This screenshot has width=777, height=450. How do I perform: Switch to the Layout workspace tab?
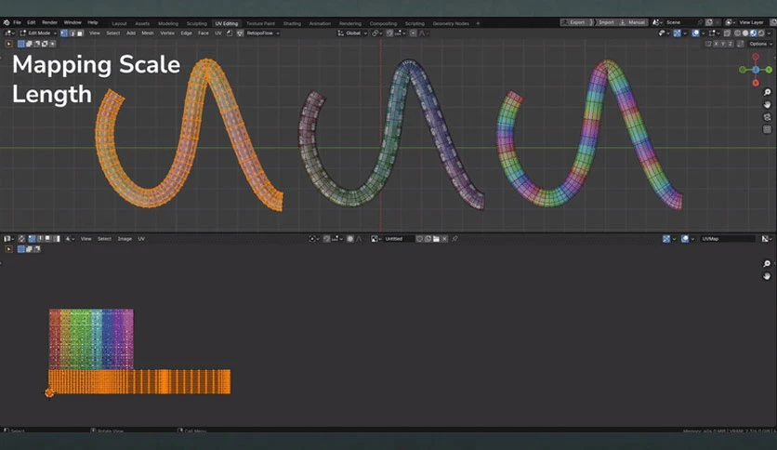pyautogui.click(x=119, y=24)
